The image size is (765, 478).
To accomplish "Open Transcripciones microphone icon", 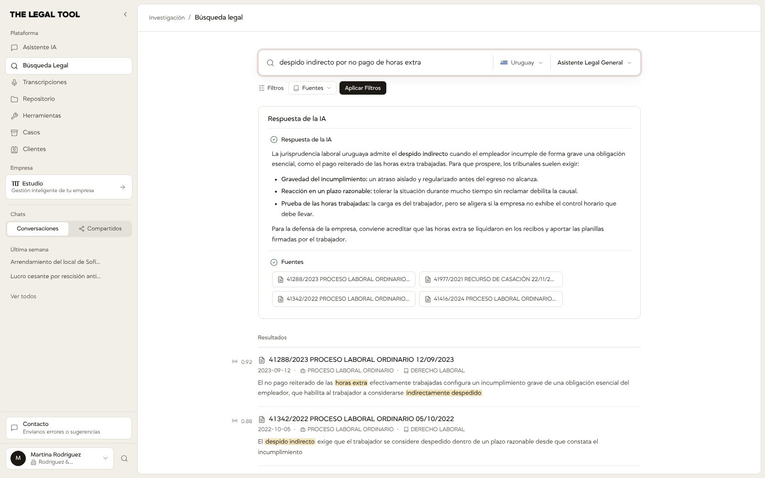I will coord(14,82).
